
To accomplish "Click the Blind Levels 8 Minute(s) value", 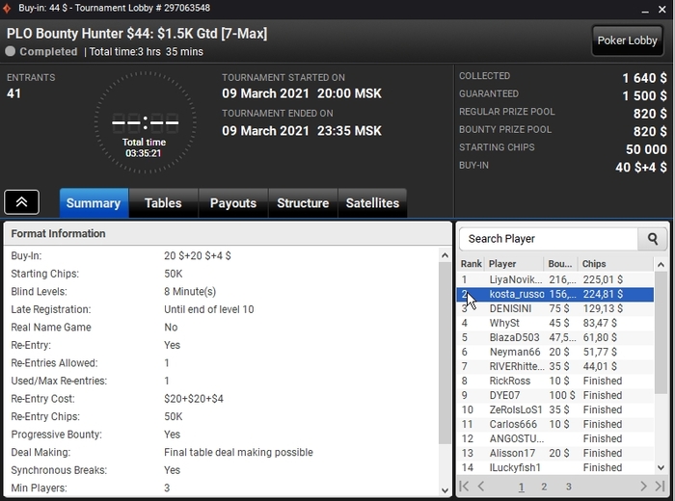I will click(x=190, y=292).
